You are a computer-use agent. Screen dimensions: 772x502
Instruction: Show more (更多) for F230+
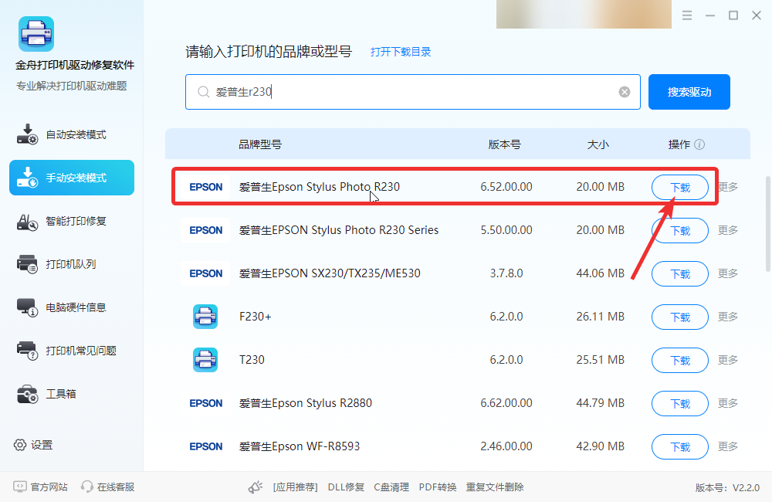tap(728, 317)
